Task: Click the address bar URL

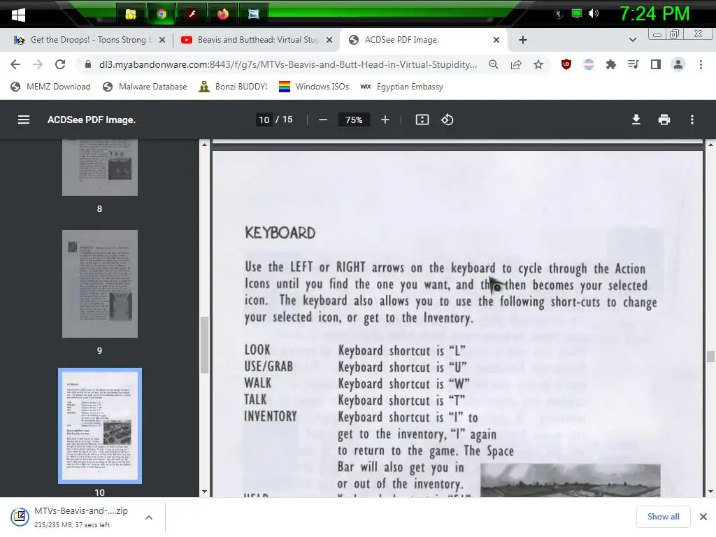Action: pos(287,64)
